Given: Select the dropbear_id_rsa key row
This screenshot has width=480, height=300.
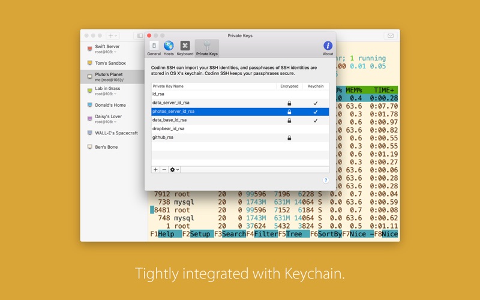Looking at the screenshot, I should tap(240, 128).
